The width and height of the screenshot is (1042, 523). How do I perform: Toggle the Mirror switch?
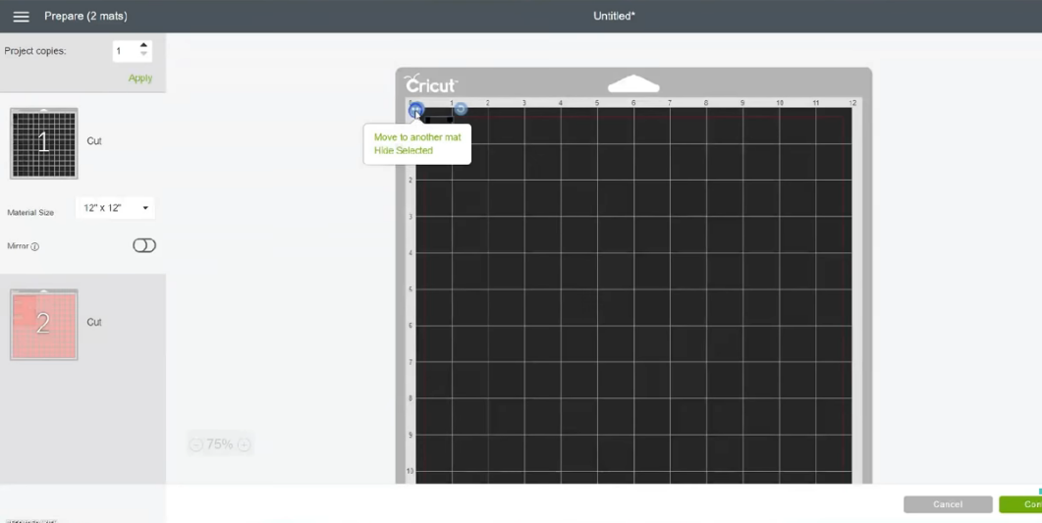tap(144, 245)
